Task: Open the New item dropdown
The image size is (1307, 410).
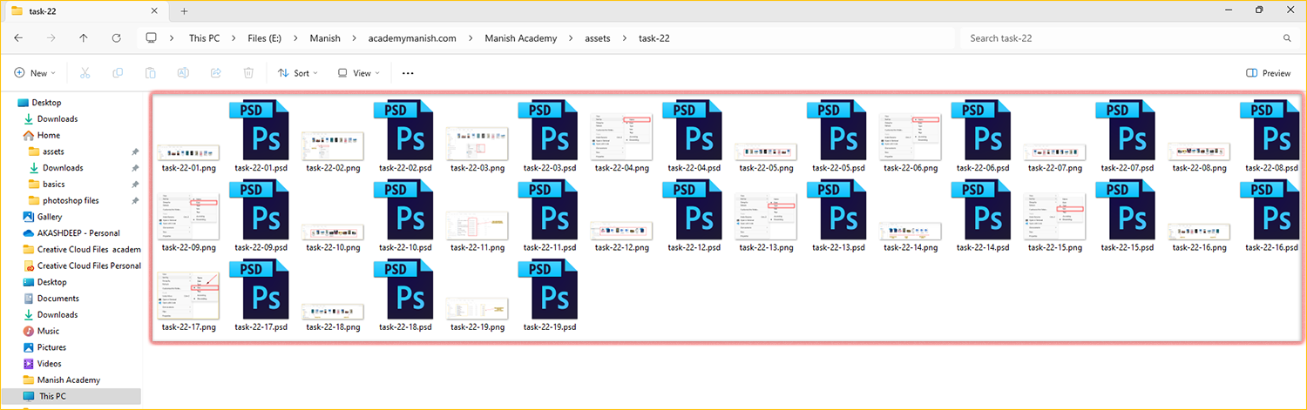Action: (35, 73)
